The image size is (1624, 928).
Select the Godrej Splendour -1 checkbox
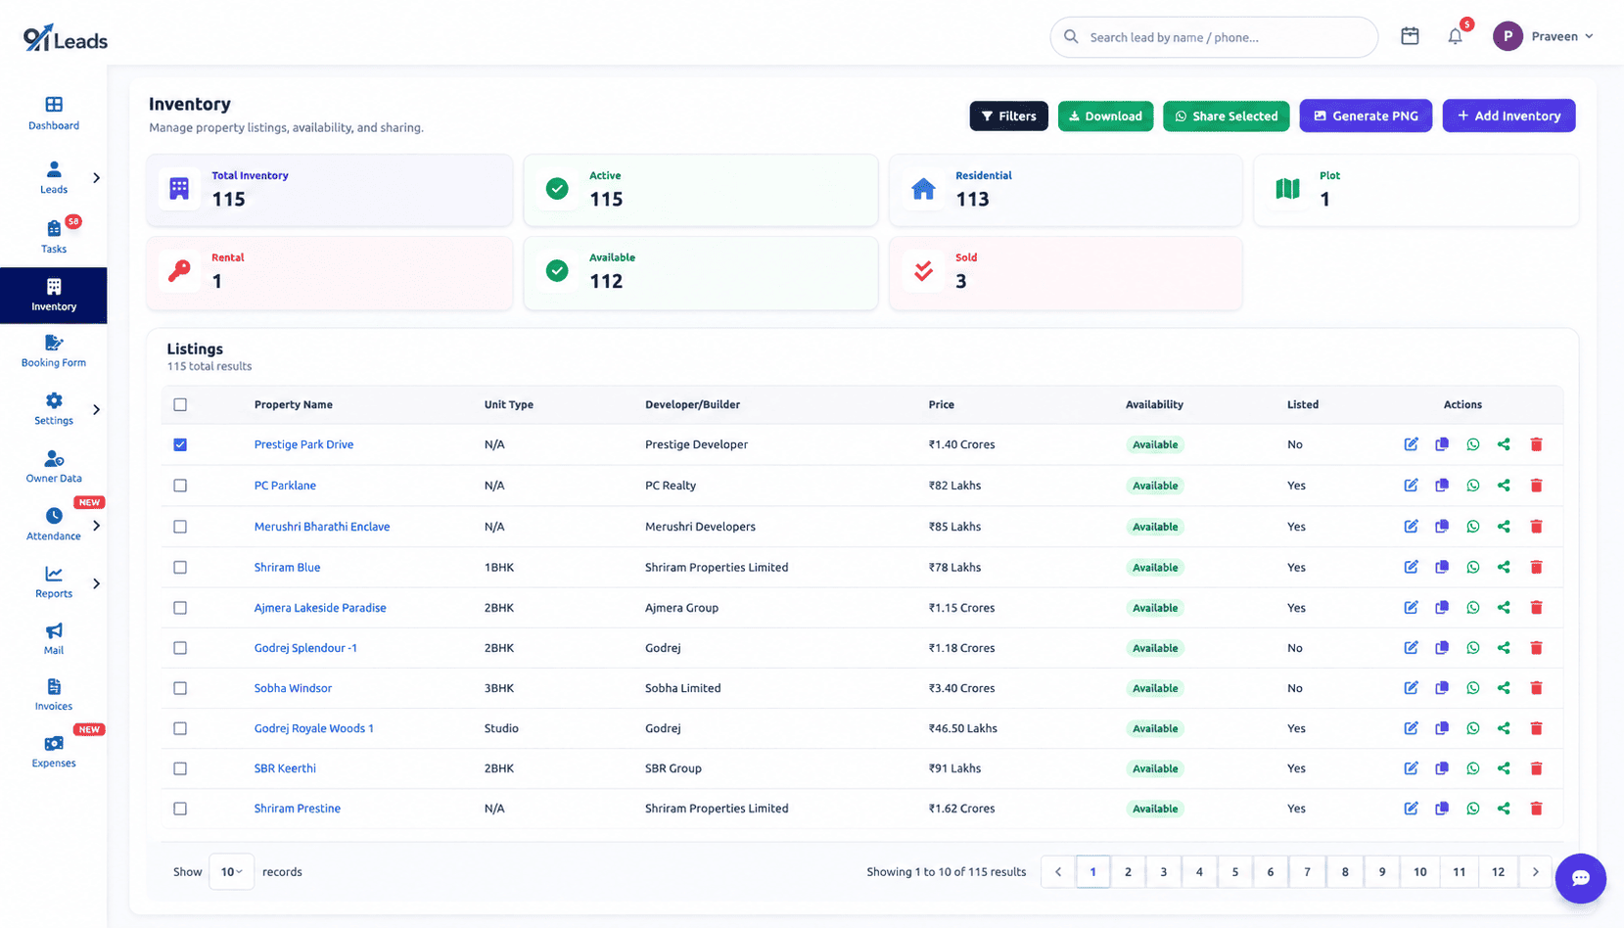[x=180, y=648]
